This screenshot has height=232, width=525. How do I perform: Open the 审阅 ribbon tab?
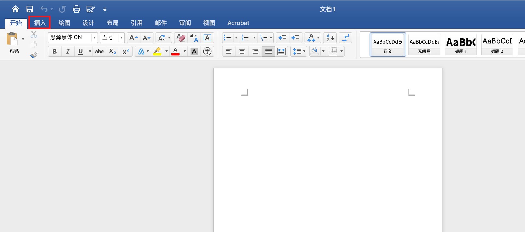(185, 23)
